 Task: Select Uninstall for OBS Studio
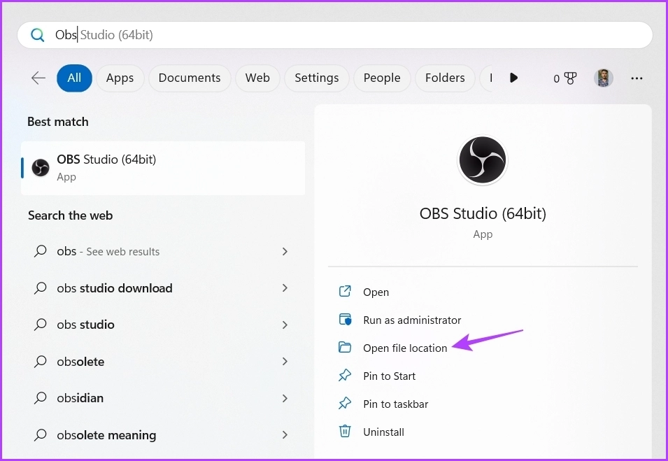pyautogui.click(x=383, y=432)
